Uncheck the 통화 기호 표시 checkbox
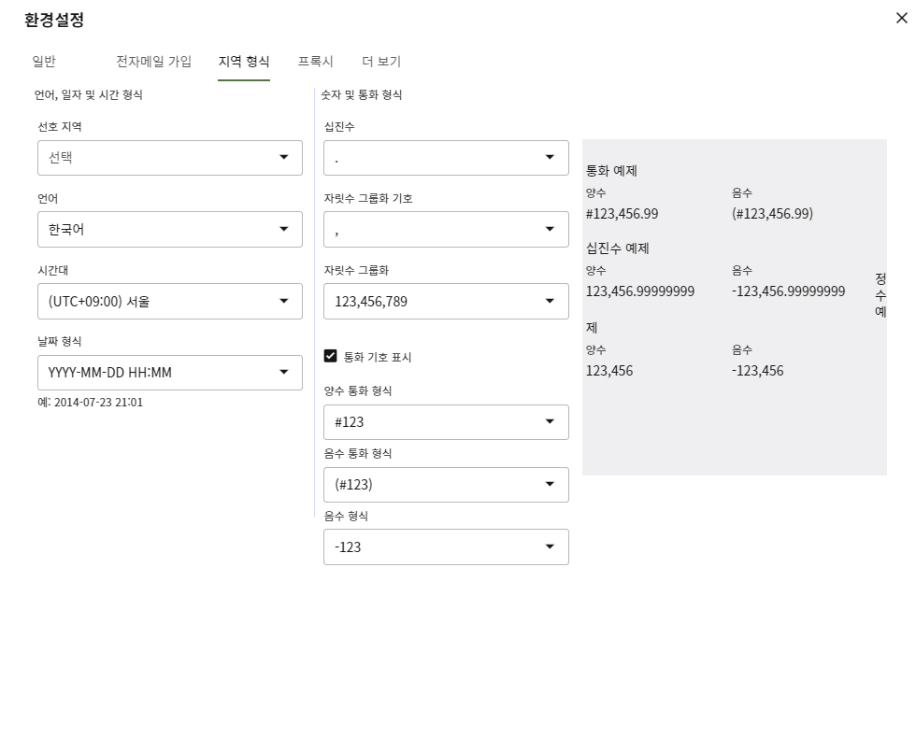 330,356
